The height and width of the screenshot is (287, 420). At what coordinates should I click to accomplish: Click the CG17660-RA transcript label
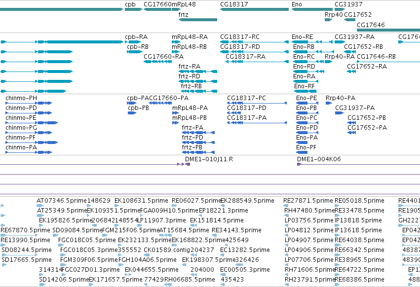tap(164, 57)
